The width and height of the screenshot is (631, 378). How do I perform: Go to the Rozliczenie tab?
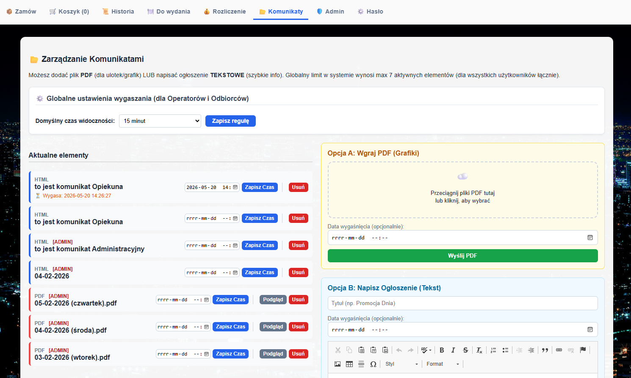point(224,11)
